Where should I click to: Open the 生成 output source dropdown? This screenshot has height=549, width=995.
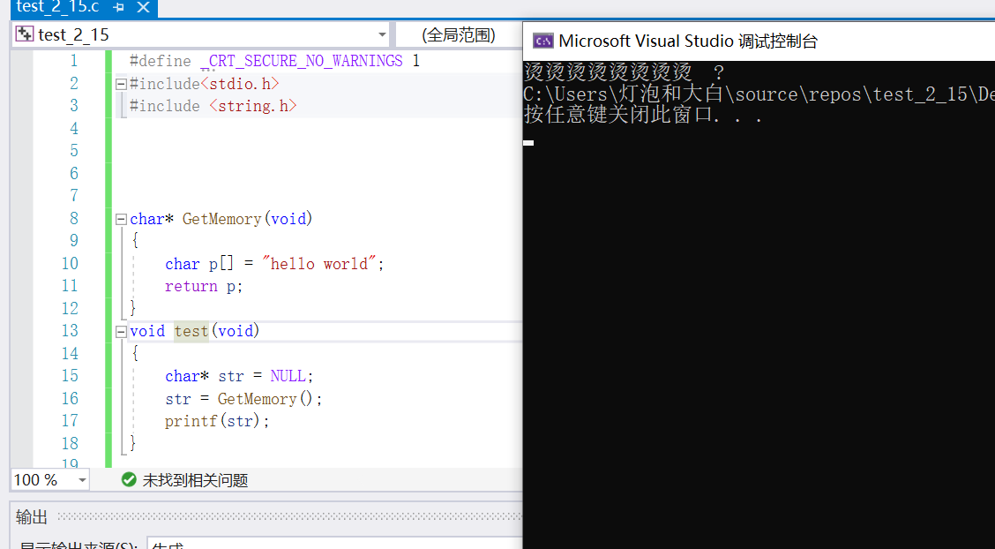coord(334,544)
